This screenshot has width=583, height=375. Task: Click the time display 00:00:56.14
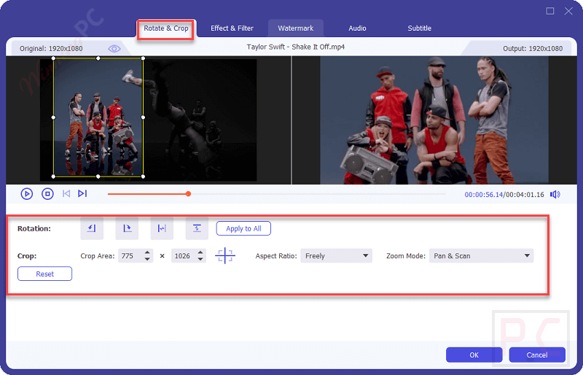click(x=483, y=194)
